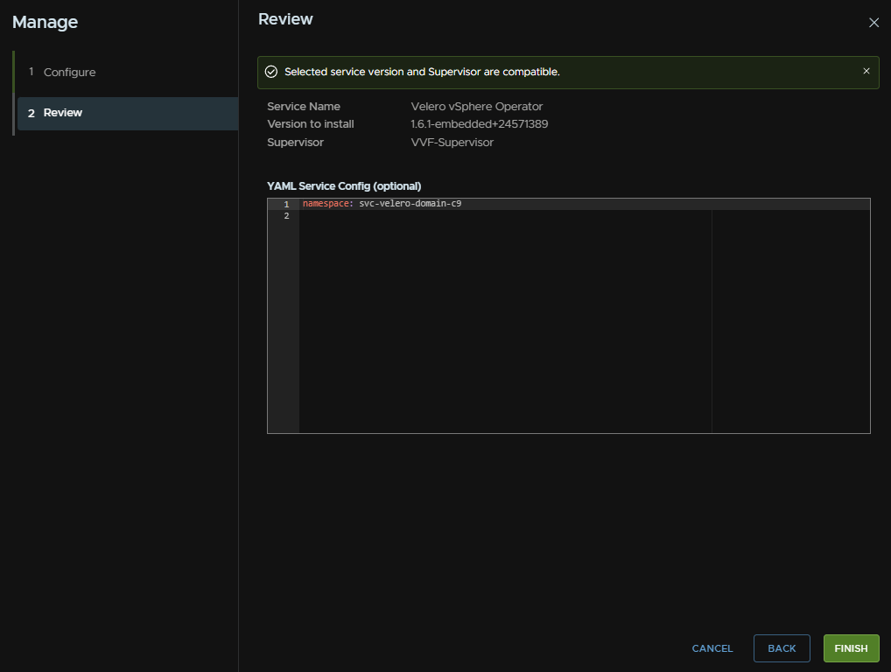The width and height of the screenshot is (891, 672).
Task: Select line number 1 in the editor gutter
Action: [286, 204]
